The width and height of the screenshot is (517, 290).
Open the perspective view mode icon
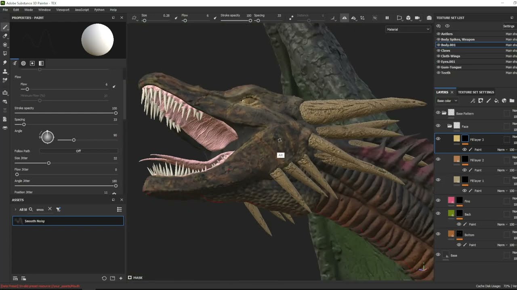click(x=399, y=18)
